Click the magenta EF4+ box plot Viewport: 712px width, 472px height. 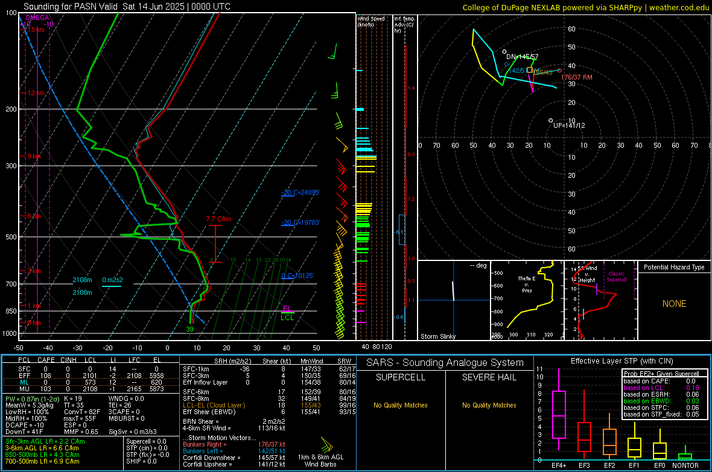pyautogui.click(x=559, y=409)
